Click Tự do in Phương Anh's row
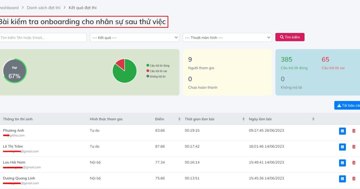 pyautogui.click(x=94, y=130)
